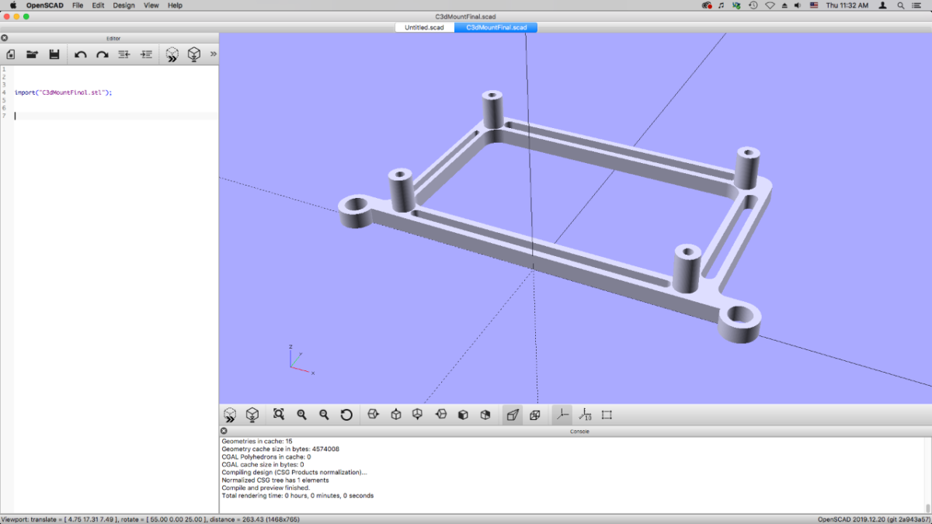Image resolution: width=932 pixels, height=524 pixels.
Task: Click the indent code icon
Action: click(x=144, y=54)
